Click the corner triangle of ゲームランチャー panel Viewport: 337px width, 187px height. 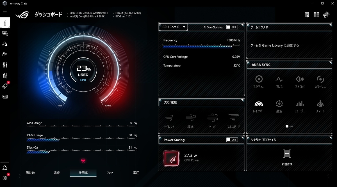pyautogui.click(x=330, y=25)
